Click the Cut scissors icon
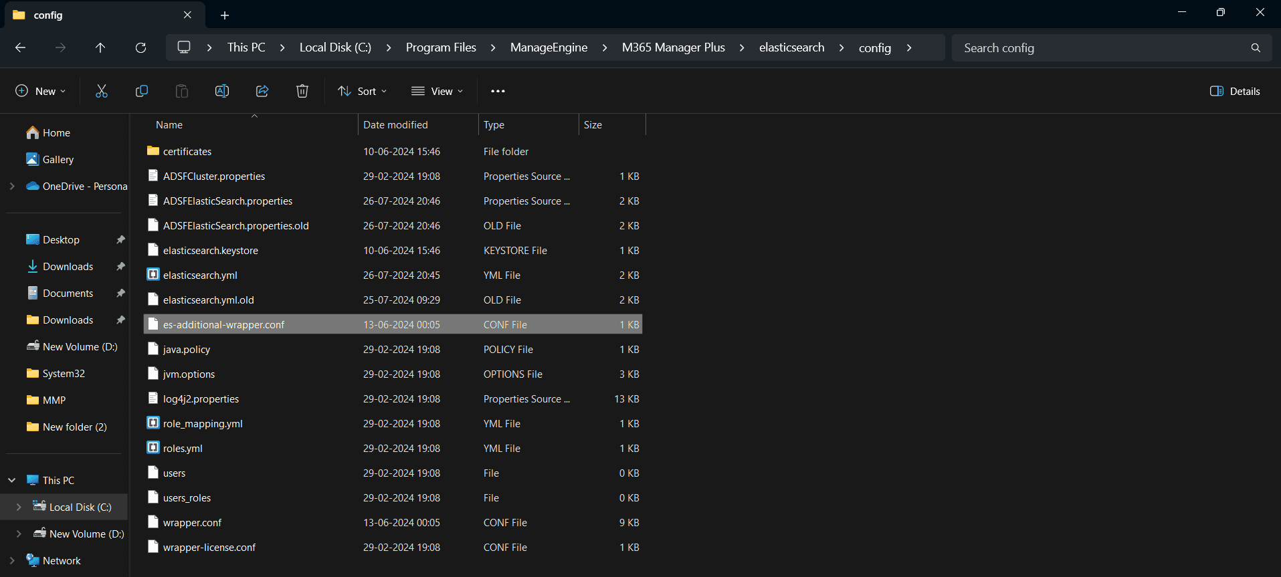The height and width of the screenshot is (577, 1281). point(102,91)
